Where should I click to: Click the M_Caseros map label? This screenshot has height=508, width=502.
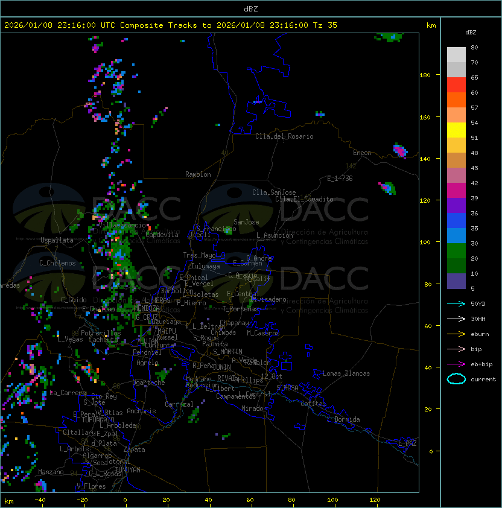[x=263, y=333]
